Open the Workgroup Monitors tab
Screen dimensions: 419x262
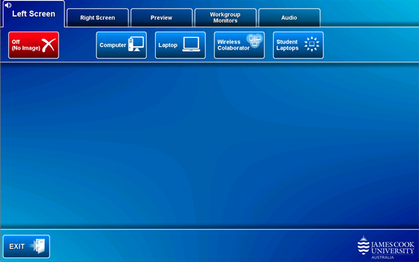(x=226, y=17)
